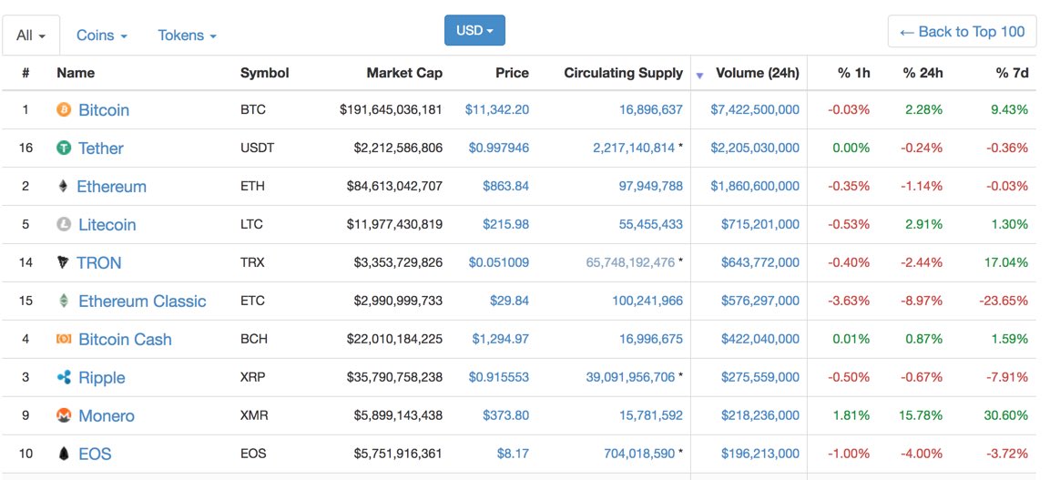This screenshot has width=1060, height=480.
Task: Click TRON price $0.051009
Action: tap(499, 262)
